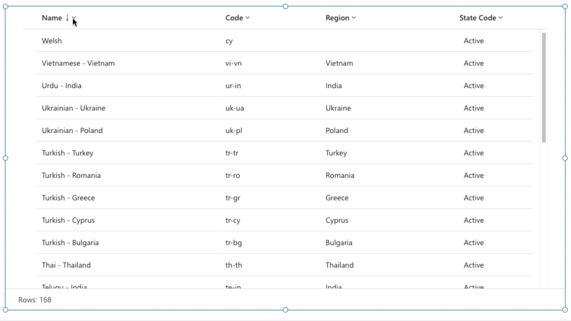571x321 pixels.
Task: Click the Region cell showing Poland
Action: [337, 130]
